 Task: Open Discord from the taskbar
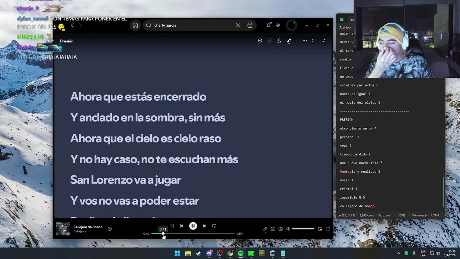pyautogui.click(x=209, y=253)
